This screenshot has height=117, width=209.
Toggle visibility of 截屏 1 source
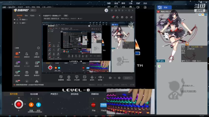tap(15, 23)
